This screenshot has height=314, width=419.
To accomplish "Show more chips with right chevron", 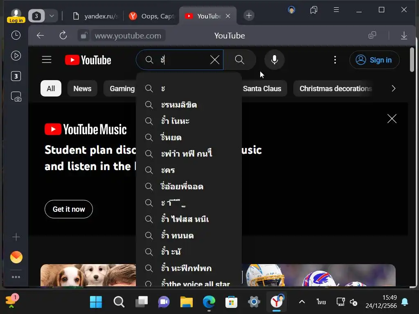I will 393,88.
